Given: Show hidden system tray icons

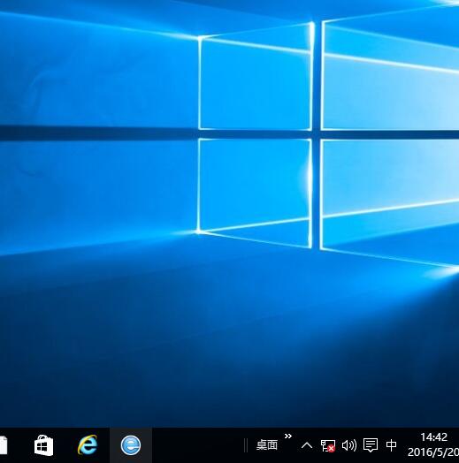Looking at the screenshot, I should click(307, 445).
